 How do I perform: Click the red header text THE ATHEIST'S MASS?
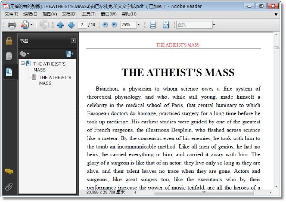178,45
